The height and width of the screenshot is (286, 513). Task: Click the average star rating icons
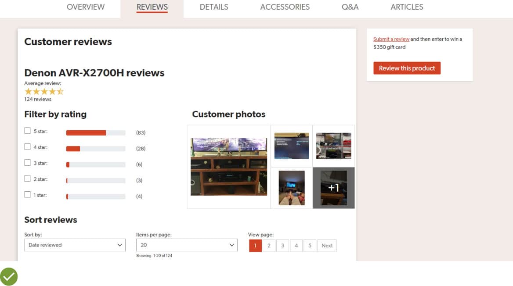(x=44, y=91)
